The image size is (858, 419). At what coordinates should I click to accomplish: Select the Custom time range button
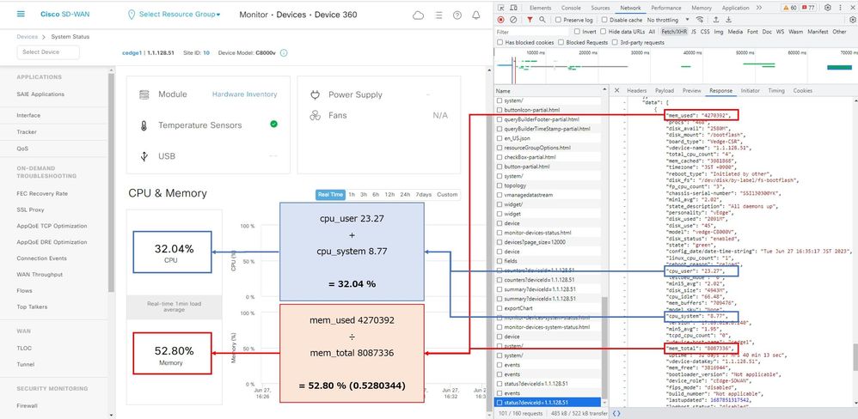click(x=447, y=195)
